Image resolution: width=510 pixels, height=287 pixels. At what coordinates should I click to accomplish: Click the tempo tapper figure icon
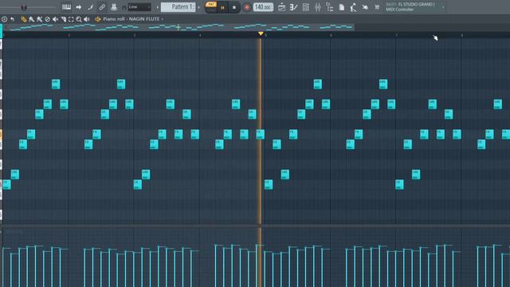click(x=353, y=7)
